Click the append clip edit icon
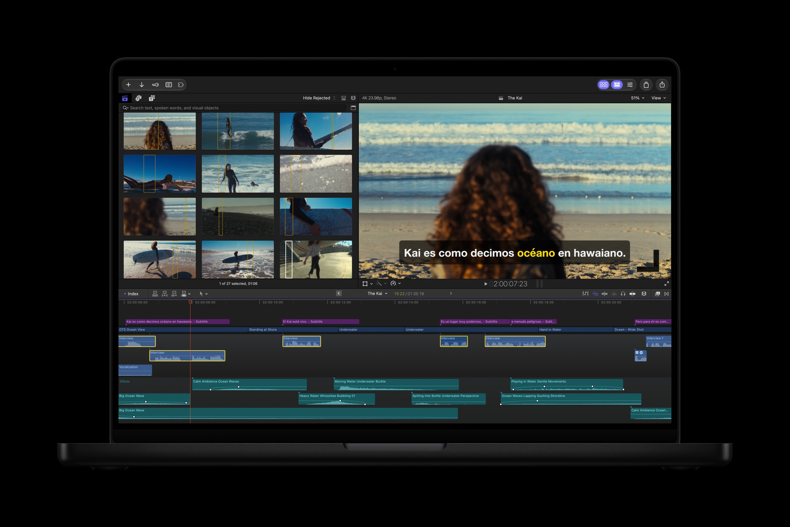The width and height of the screenshot is (790, 527). 174,294
